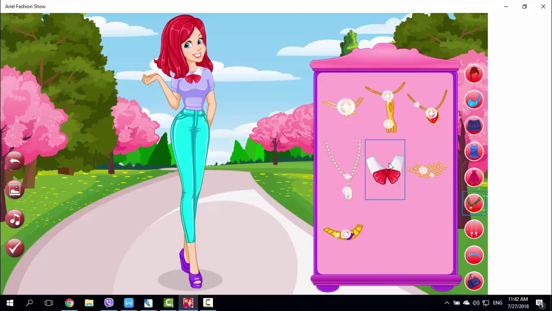Open the tiara category
Screen dimensions: 552x311
[x=474, y=255]
